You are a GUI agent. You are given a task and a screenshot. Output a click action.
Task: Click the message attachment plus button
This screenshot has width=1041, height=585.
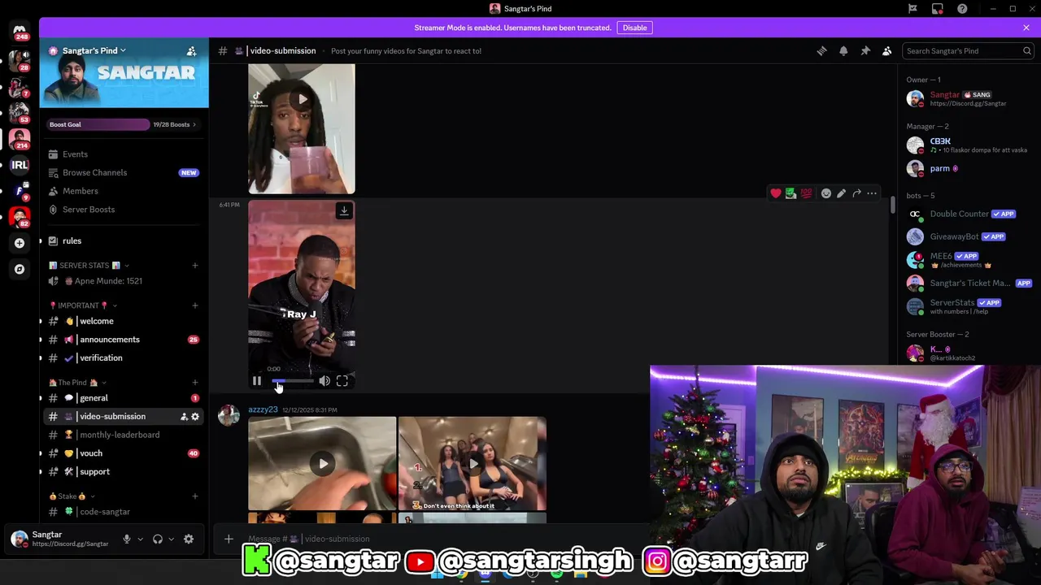pyautogui.click(x=229, y=539)
